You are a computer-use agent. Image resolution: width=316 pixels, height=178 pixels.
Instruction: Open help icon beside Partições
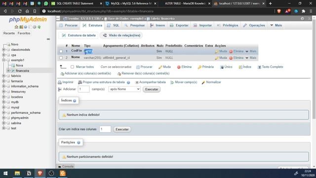coord(79,142)
